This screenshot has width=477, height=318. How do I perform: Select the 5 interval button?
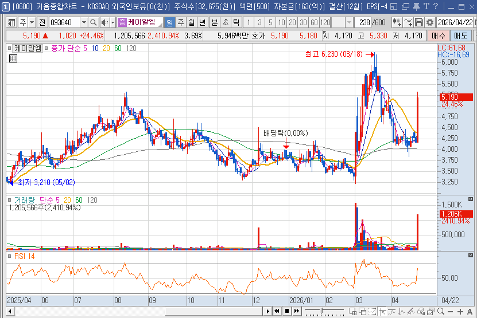pyautogui.click(x=270, y=22)
